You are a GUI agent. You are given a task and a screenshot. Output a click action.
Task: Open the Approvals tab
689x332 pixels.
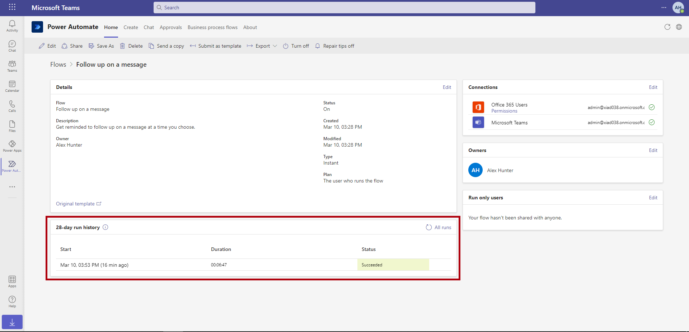[x=171, y=27]
